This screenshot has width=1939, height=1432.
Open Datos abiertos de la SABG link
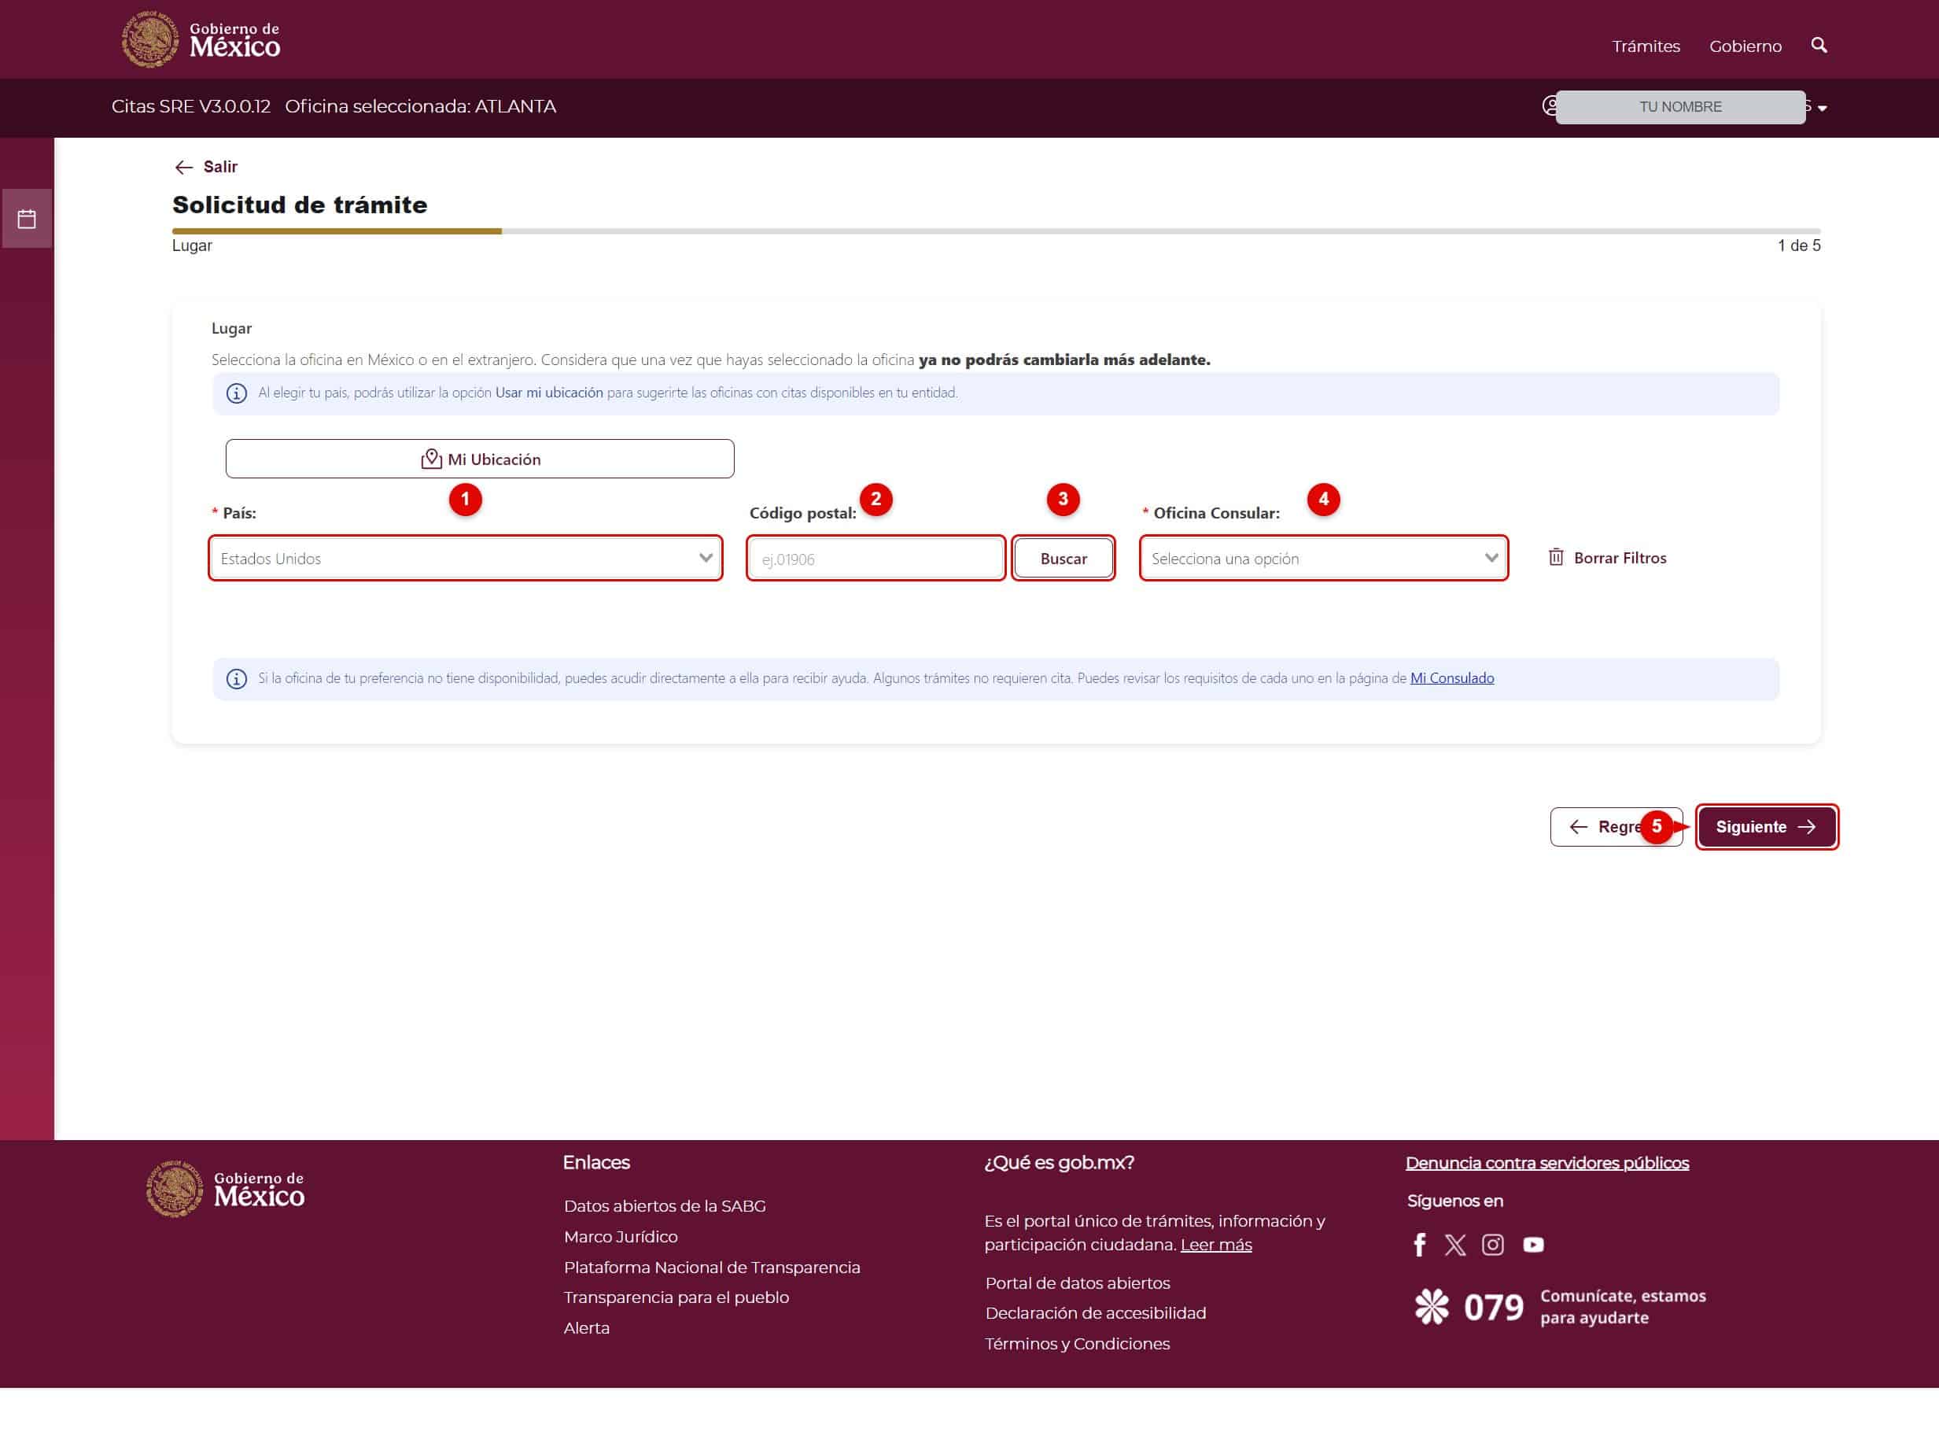click(x=665, y=1205)
